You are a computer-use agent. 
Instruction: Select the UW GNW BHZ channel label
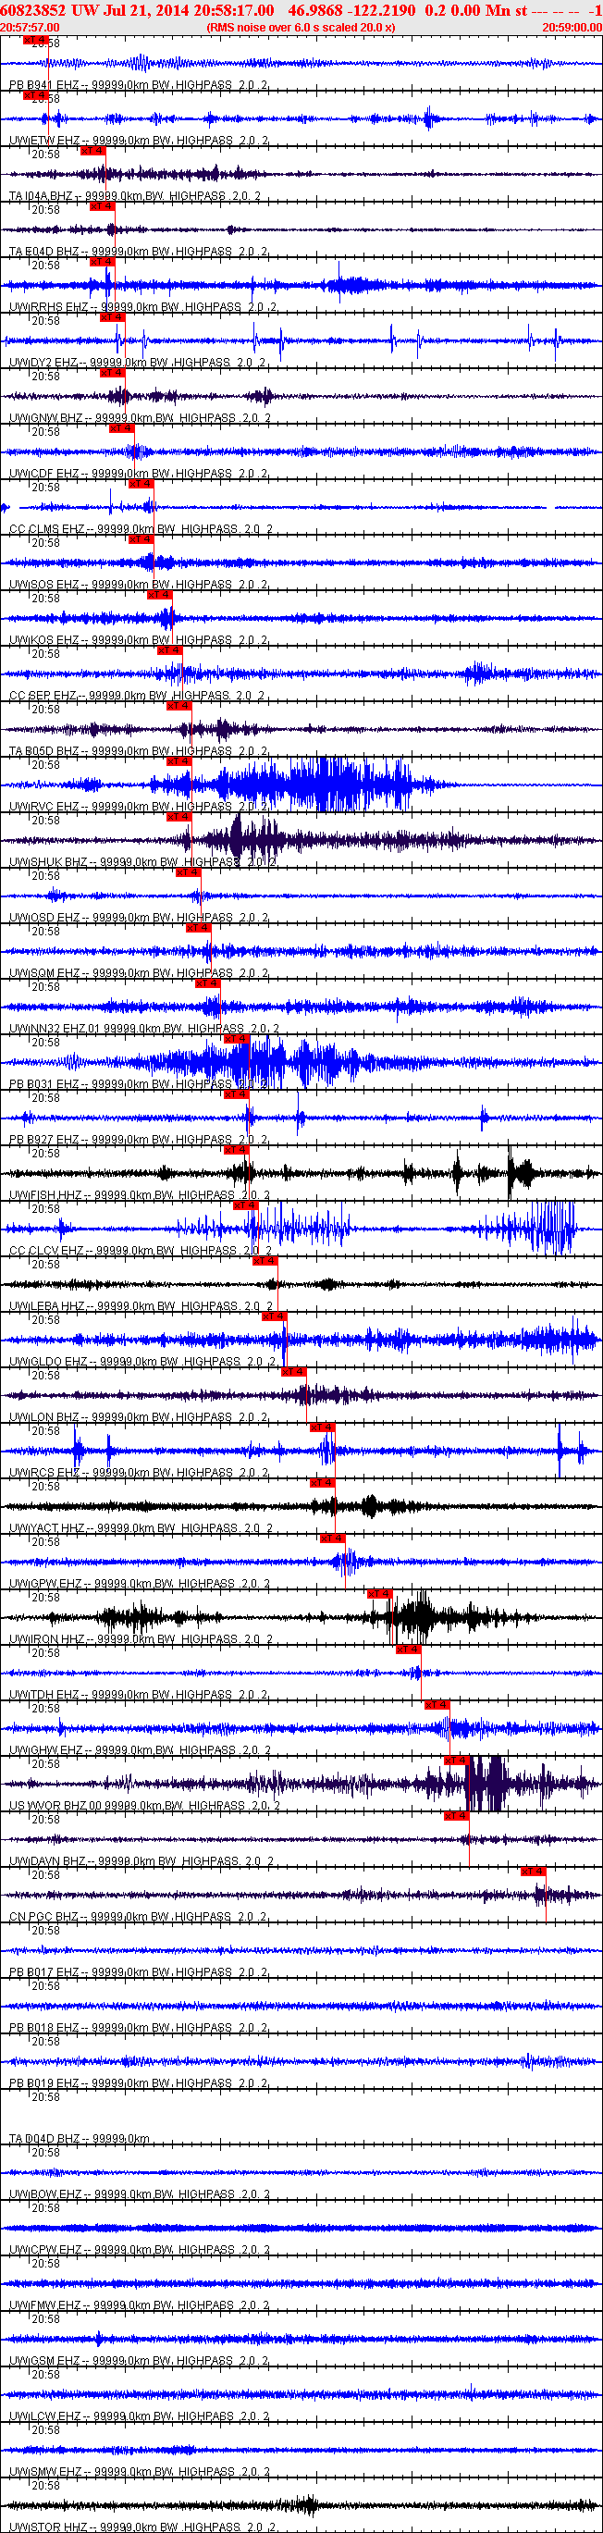tap(46, 418)
